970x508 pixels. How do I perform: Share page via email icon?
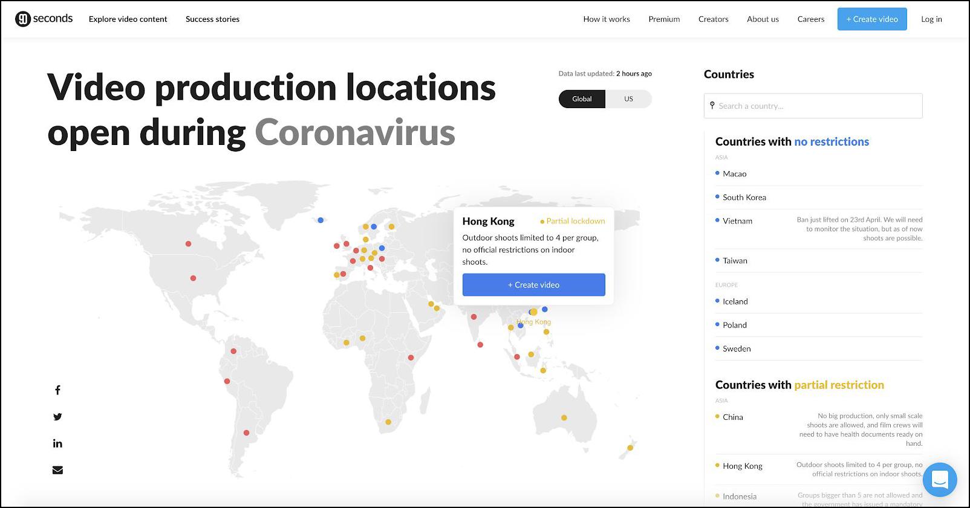pyautogui.click(x=57, y=470)
